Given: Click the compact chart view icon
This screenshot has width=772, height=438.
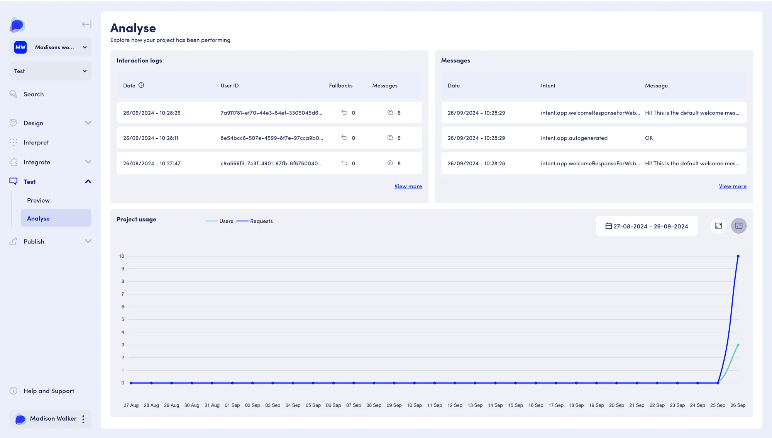Looking at the screenshot, I should (x=739, y=226).
